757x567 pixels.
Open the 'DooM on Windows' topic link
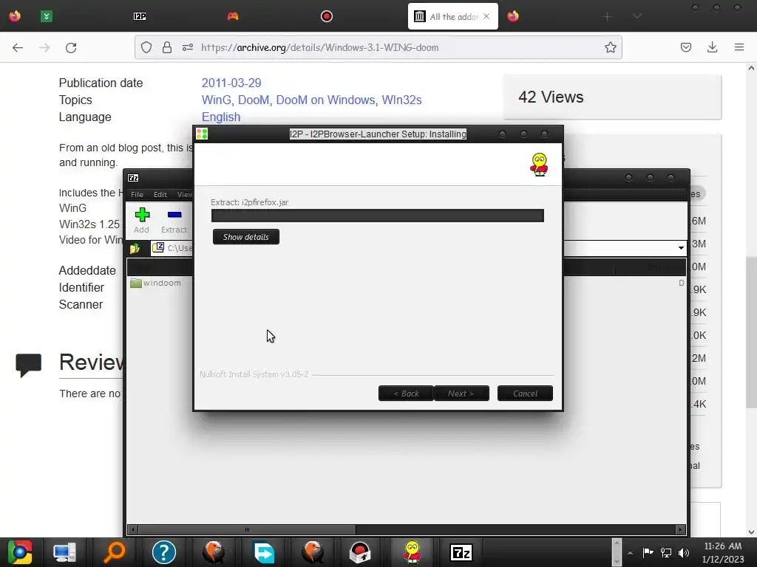[325, 100]
